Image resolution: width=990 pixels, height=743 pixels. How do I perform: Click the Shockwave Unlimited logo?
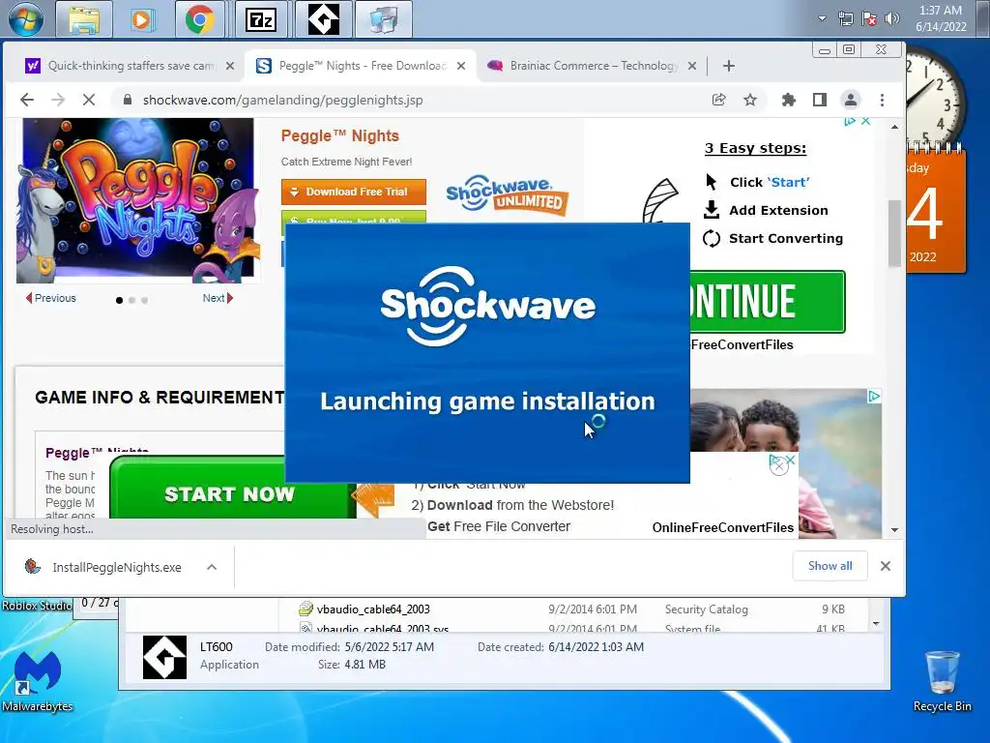(507, 194)
